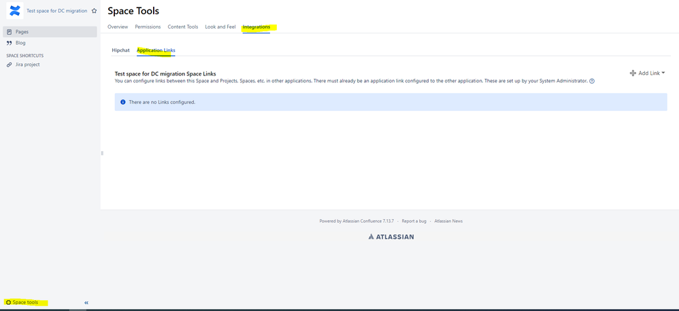Switch to the Content Tools tab
This screenshot has width=679, height=311.
[x=183, y=27]
